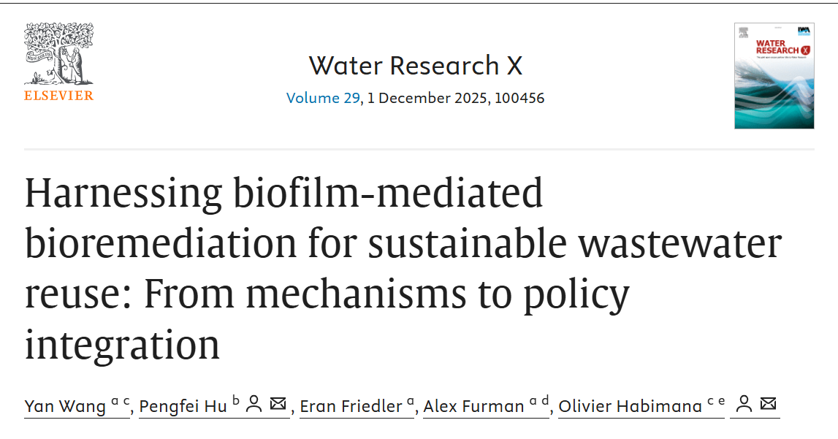Screen dimensions: 838x439
Task: Click email envelope icon after Olivier Habimana
Action: [768, 404]
